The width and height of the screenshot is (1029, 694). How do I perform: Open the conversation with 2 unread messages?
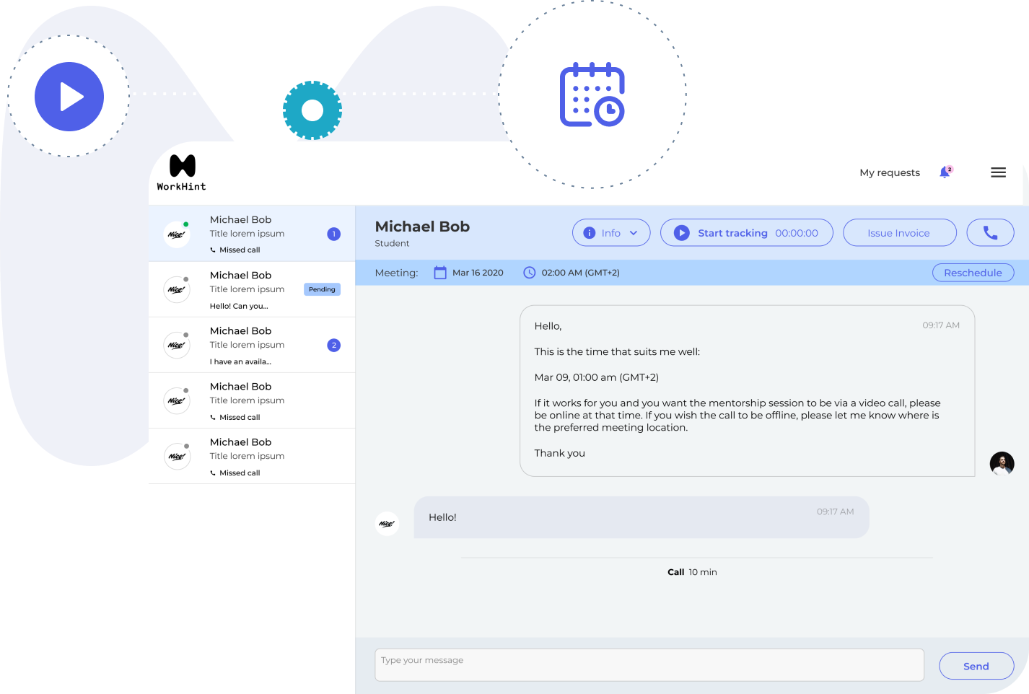(x=252, y=345)
